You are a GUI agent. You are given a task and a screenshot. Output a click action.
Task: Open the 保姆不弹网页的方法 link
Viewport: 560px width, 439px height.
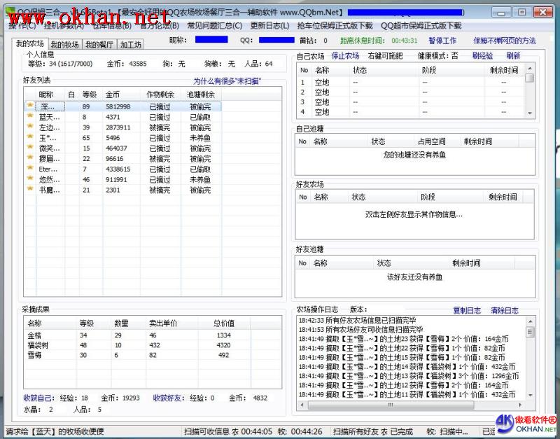click(505, 41)
